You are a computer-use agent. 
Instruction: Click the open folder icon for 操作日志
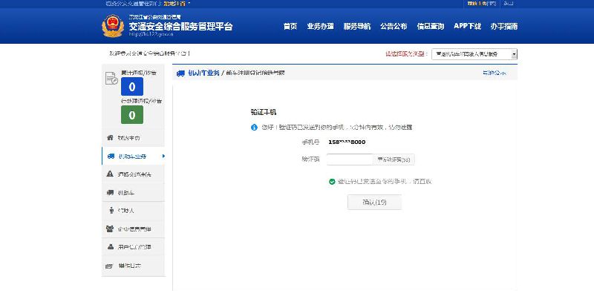(x=109, y=266)
